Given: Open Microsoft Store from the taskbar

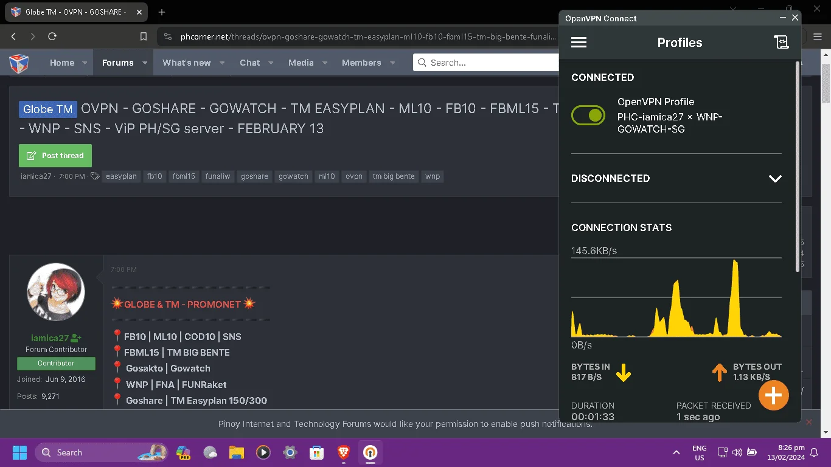Looking at the screenshot, I should click(x=316, y=452).
